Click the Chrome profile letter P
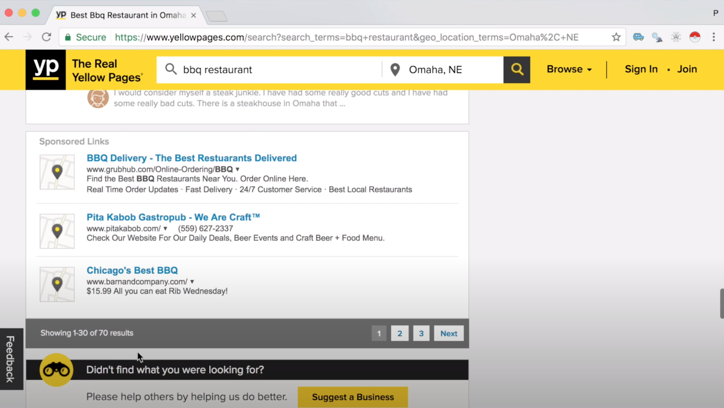 tap(715, 13)
